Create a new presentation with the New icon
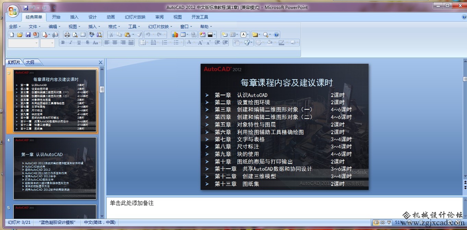The height and width of the screenshot is (230, 467). (12, 35)
